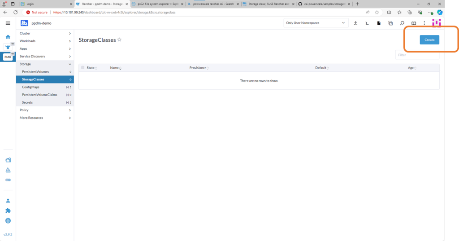Click the Create button
Screen dimensions: 459x241
[429, 39]
